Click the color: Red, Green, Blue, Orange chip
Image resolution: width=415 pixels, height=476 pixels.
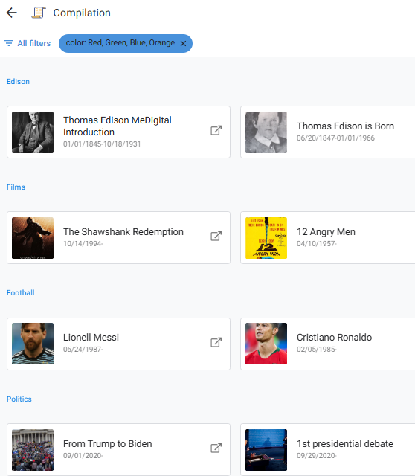[126, 43]
